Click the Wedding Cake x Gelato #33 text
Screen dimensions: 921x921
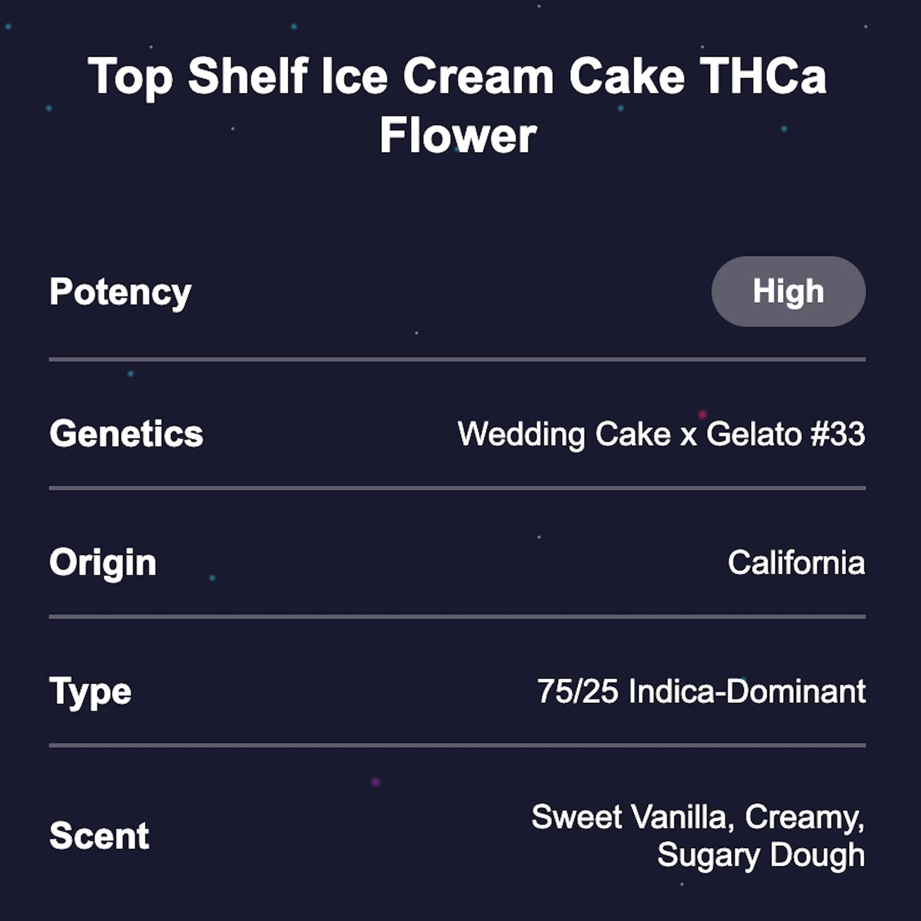coord(661,434)
